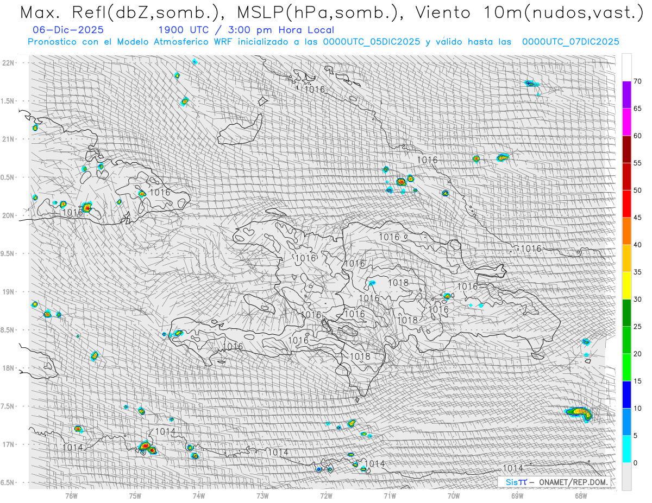The width and height of the screenshot is (652, 503).
Task: Click the dark blue 10–15 dBZ segment
Action: 626,394
